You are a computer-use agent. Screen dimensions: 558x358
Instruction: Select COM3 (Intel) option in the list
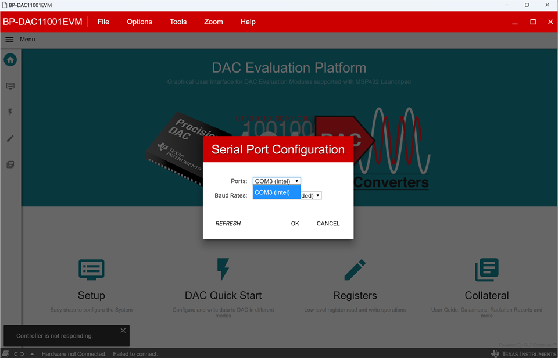point(277,192)
